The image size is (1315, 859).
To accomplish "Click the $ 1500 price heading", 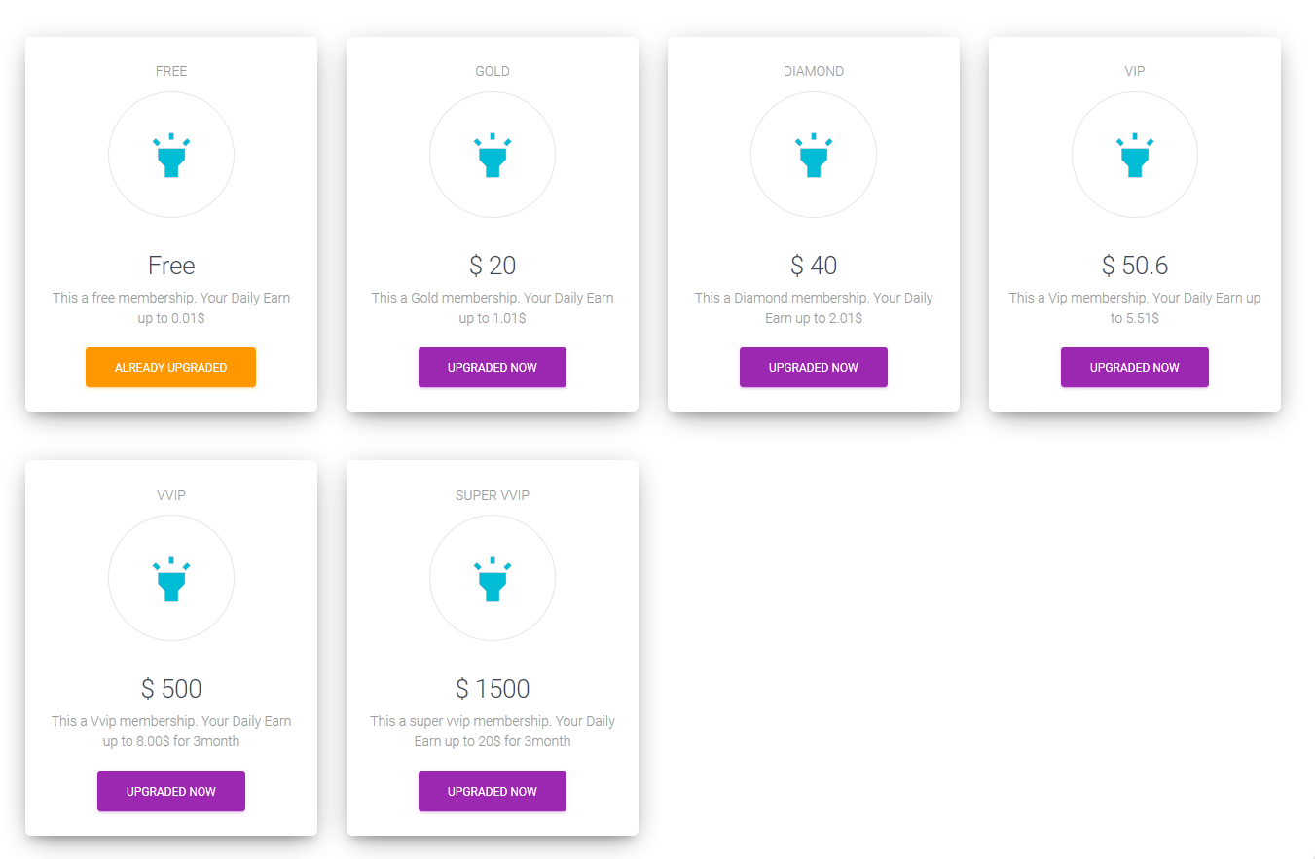I will 493,689.
